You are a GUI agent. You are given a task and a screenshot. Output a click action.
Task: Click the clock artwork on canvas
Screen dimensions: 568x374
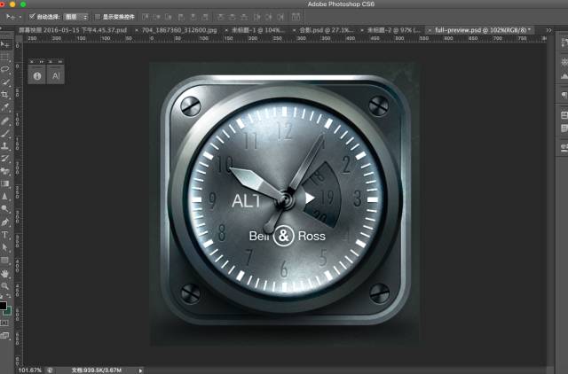point(285,200)
